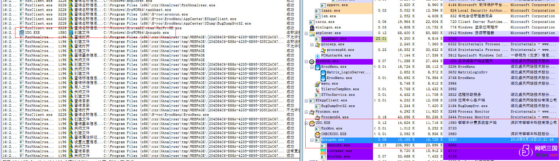The image size is (560, 161).
Task: Collapse the UDO.EXE tree node
Action: (307, 123)
